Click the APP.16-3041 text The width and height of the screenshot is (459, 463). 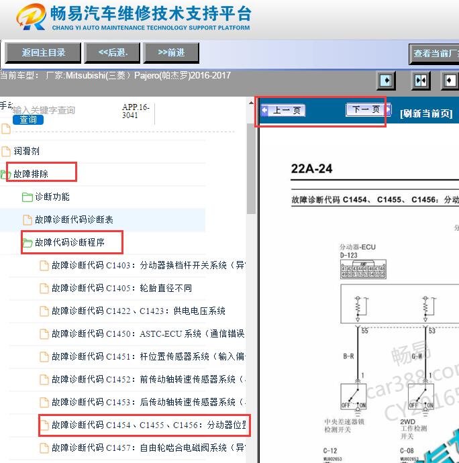tap(136, 111)
